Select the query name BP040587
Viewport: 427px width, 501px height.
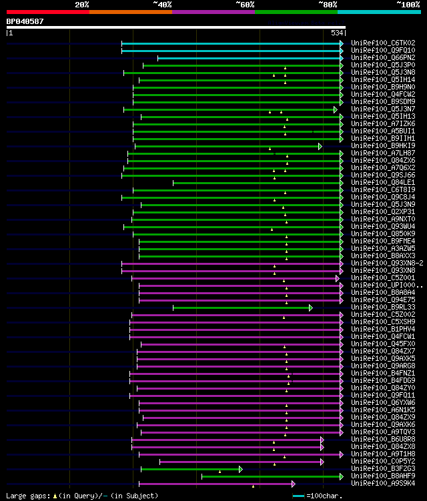(25, 21)
